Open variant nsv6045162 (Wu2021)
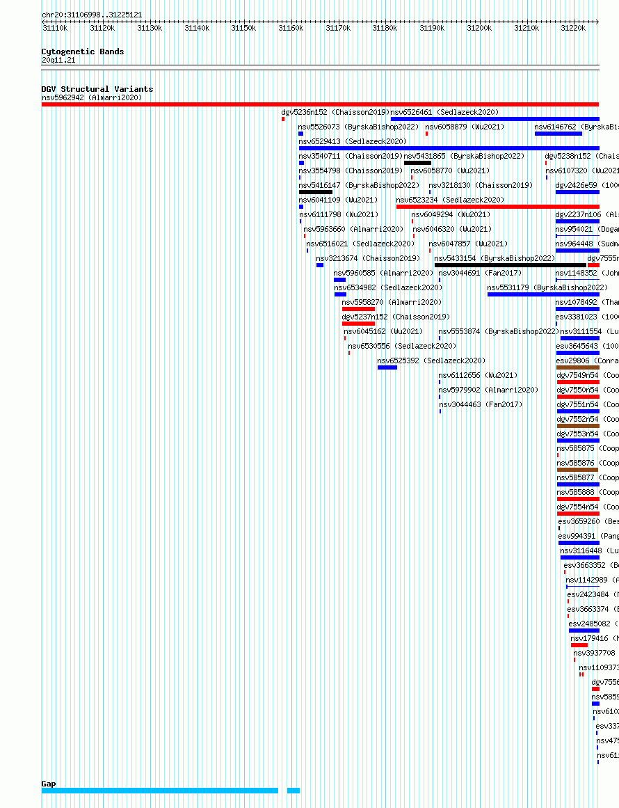Image resolution: width=619 pixels, height=808 pixels. click(383, 331)
